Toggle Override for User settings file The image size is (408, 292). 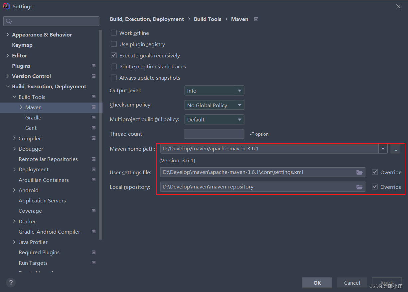click(375, 172)
